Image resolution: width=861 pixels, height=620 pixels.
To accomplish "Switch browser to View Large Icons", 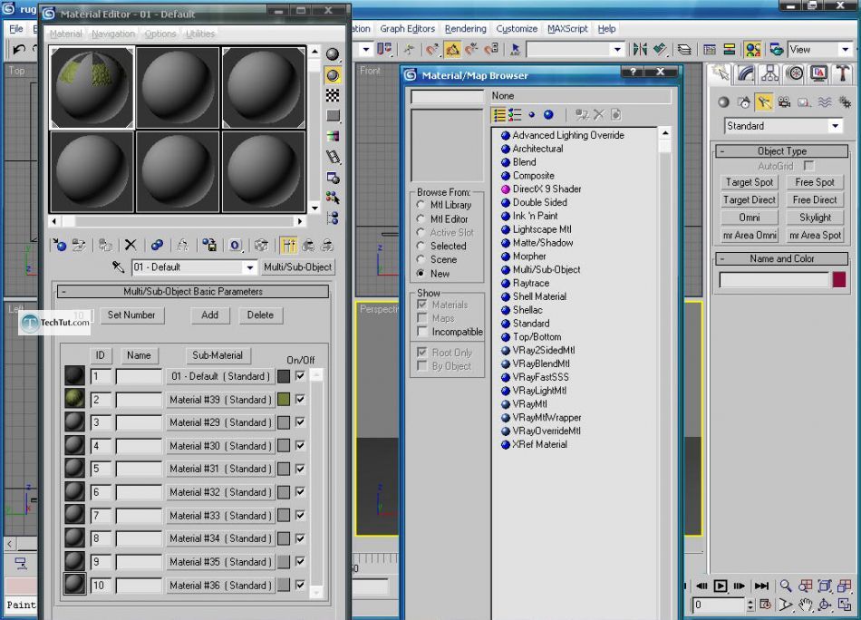I will point(548,115).
